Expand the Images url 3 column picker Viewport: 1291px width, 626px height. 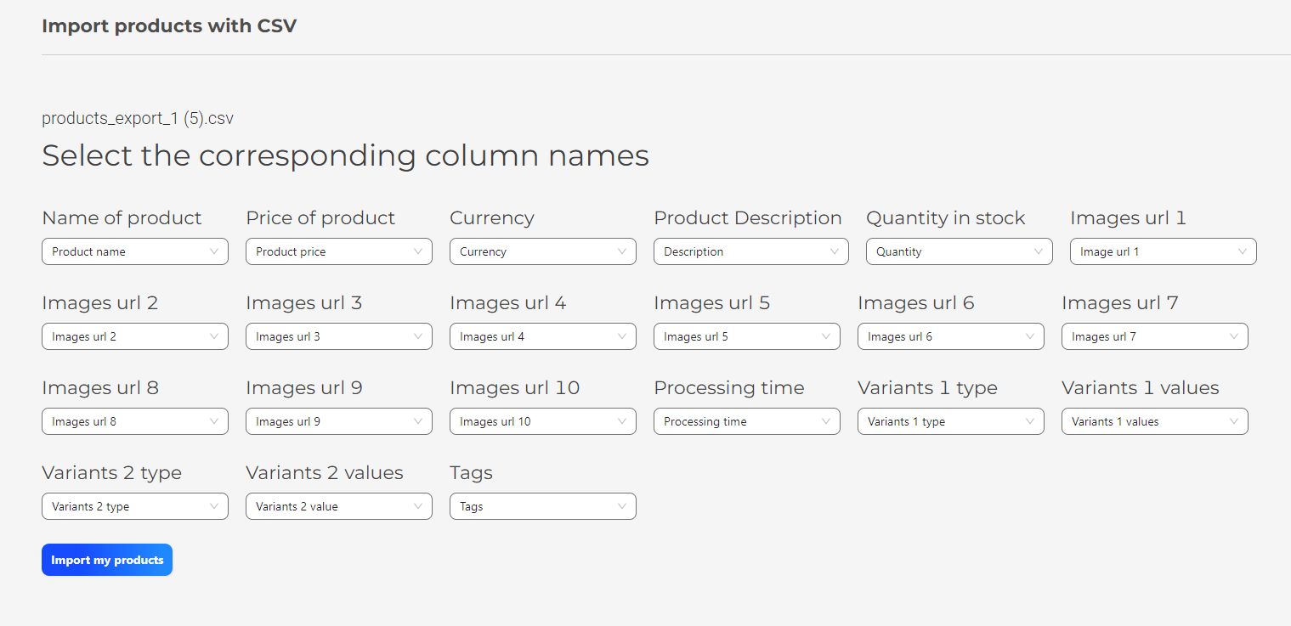(x=338, y=336)
